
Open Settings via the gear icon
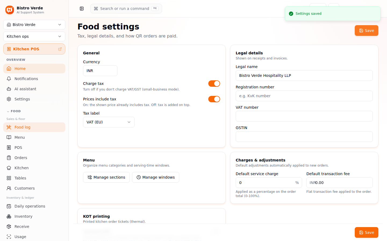[9, 99]
